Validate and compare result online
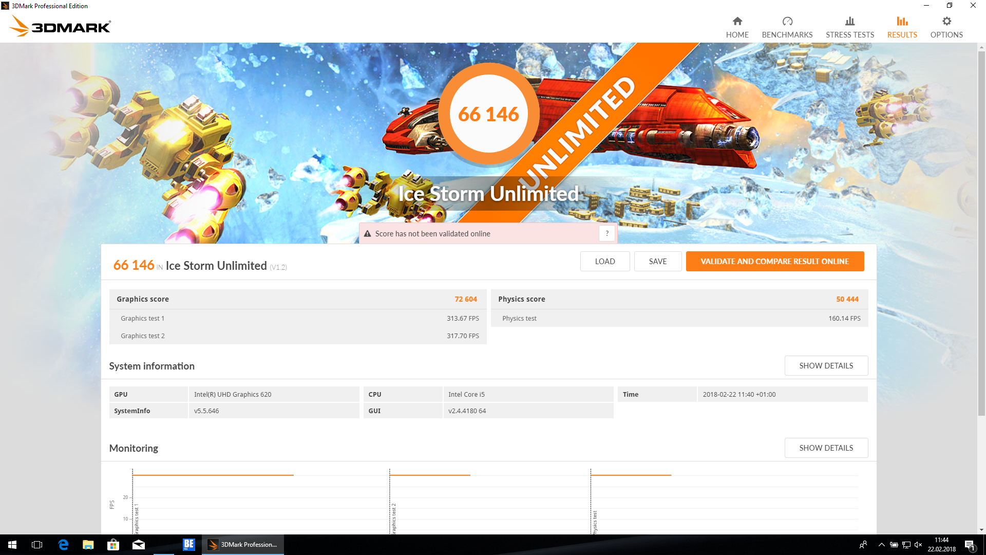 774,261
